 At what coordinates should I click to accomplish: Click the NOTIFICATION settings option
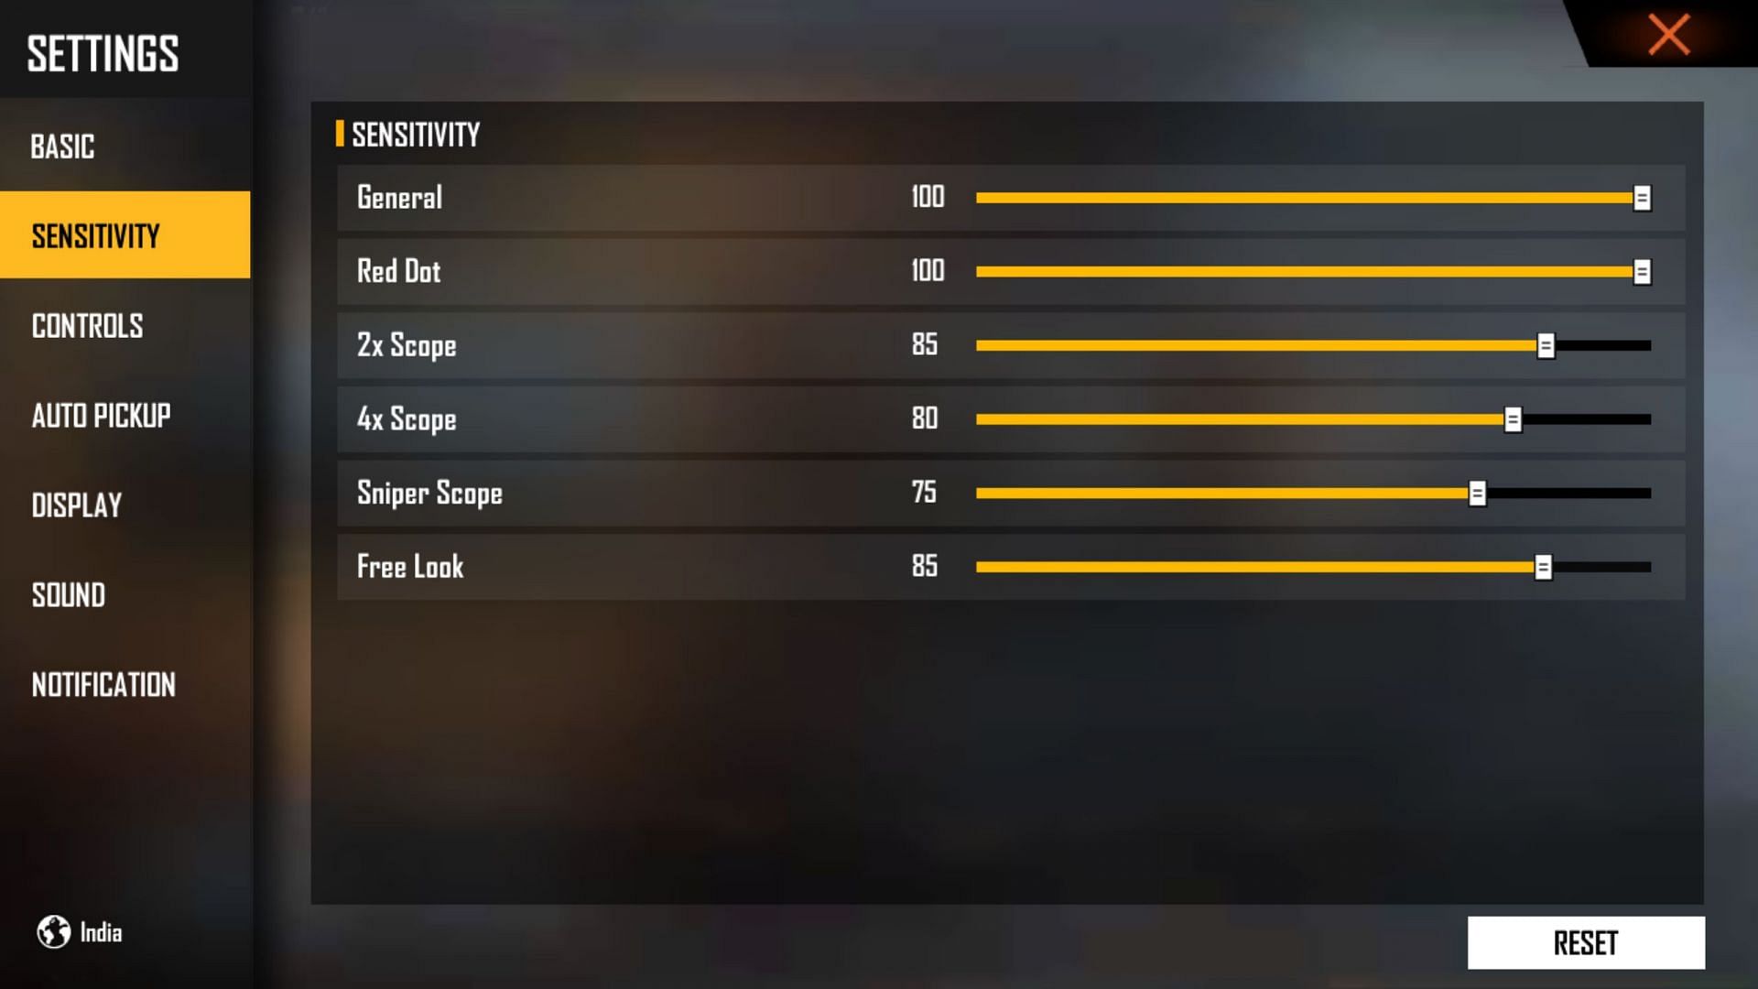(x=103, y=685)
